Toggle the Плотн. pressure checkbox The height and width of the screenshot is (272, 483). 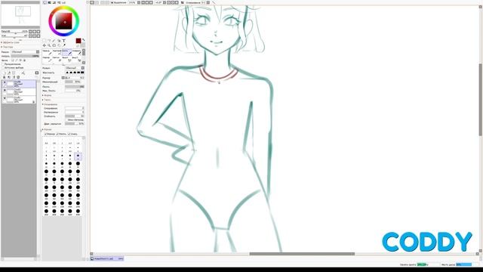tap(57, 134)
